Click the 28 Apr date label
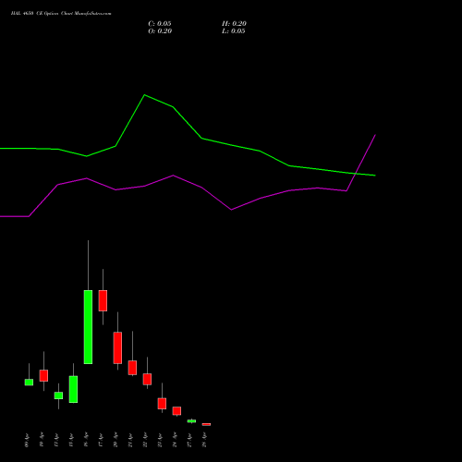Viewport: 462px width, 462px height. click(x=205, y=441)
